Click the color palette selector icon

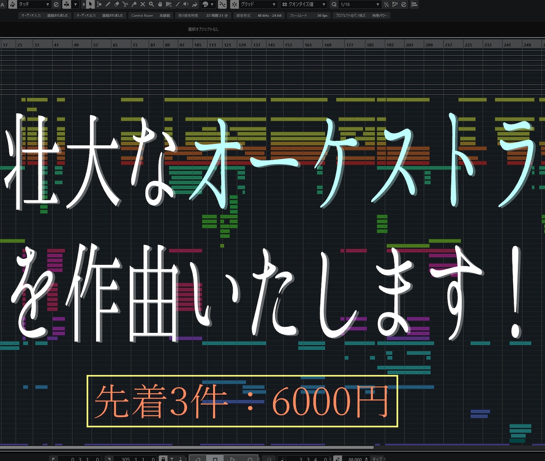[205, 4]
